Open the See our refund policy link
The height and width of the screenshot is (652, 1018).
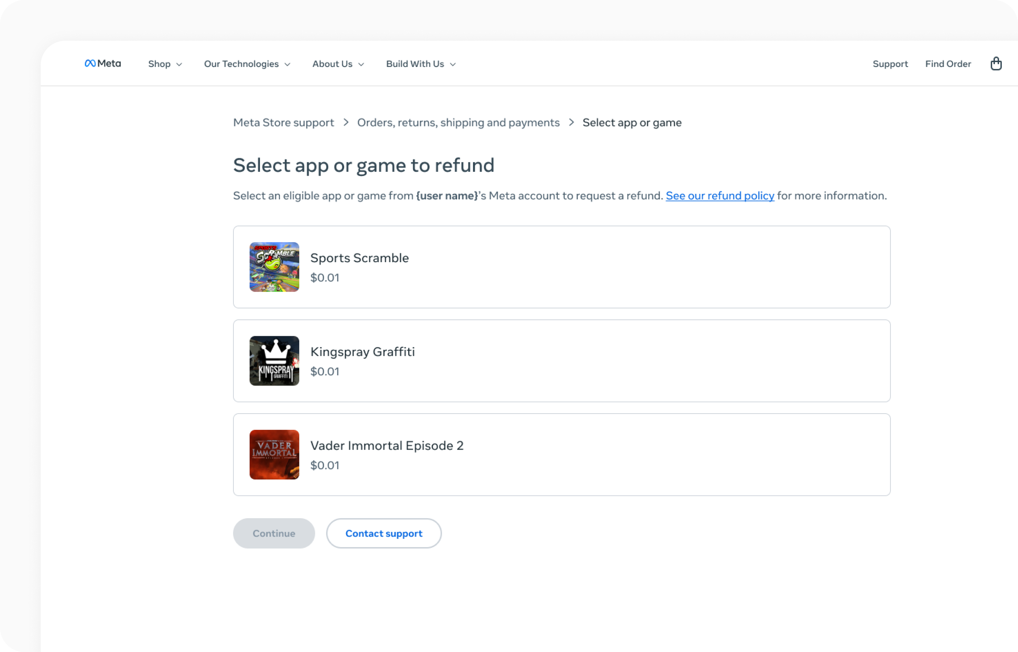pos(720,196)
